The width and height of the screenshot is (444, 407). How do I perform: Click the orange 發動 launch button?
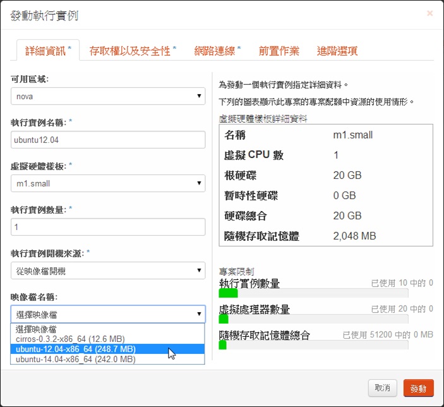pyautogui.click(x=418, y=387)
